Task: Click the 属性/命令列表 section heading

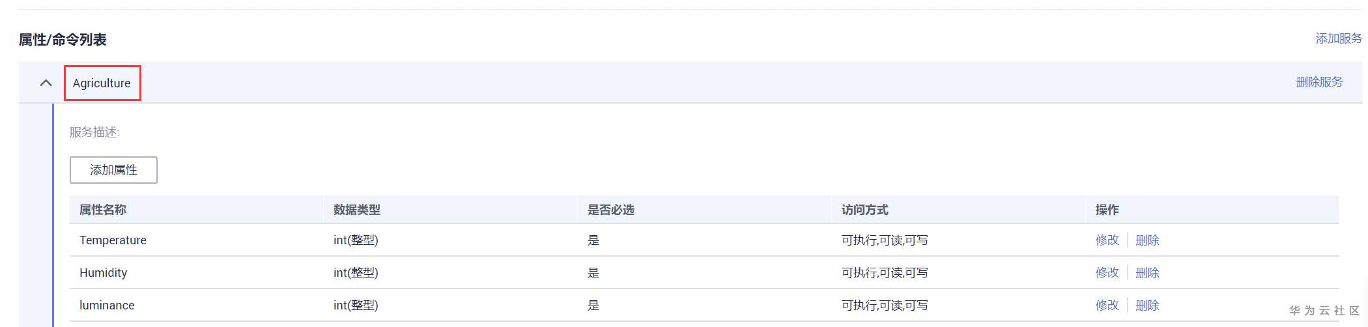Action: pos(63,40)
